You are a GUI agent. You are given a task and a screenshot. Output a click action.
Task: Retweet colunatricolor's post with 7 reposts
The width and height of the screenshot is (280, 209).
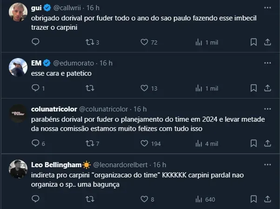[90, 144]
